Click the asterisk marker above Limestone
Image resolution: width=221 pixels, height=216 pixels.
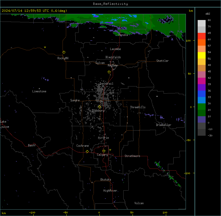click(39, 89)
